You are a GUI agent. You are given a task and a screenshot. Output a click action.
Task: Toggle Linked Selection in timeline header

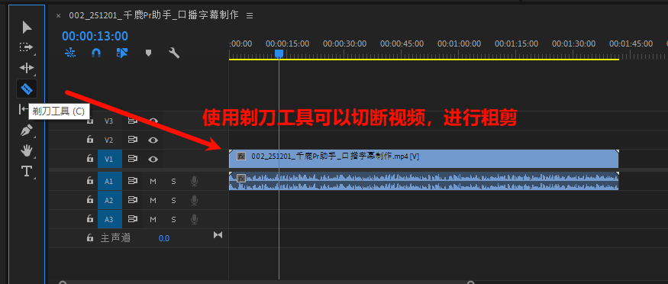tap(122, 53)
